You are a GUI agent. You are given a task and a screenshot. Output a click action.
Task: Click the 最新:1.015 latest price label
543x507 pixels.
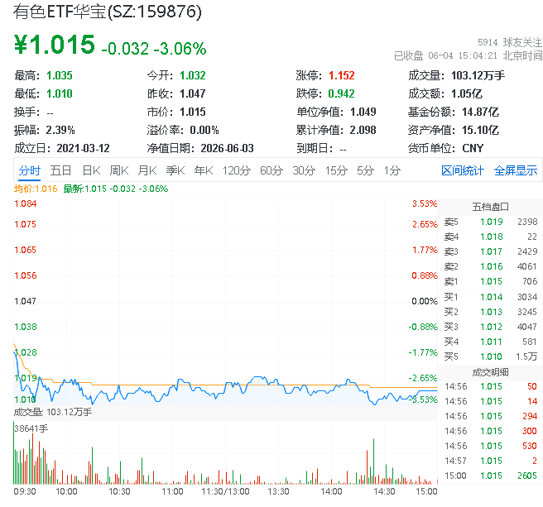[x=116, y=189]
